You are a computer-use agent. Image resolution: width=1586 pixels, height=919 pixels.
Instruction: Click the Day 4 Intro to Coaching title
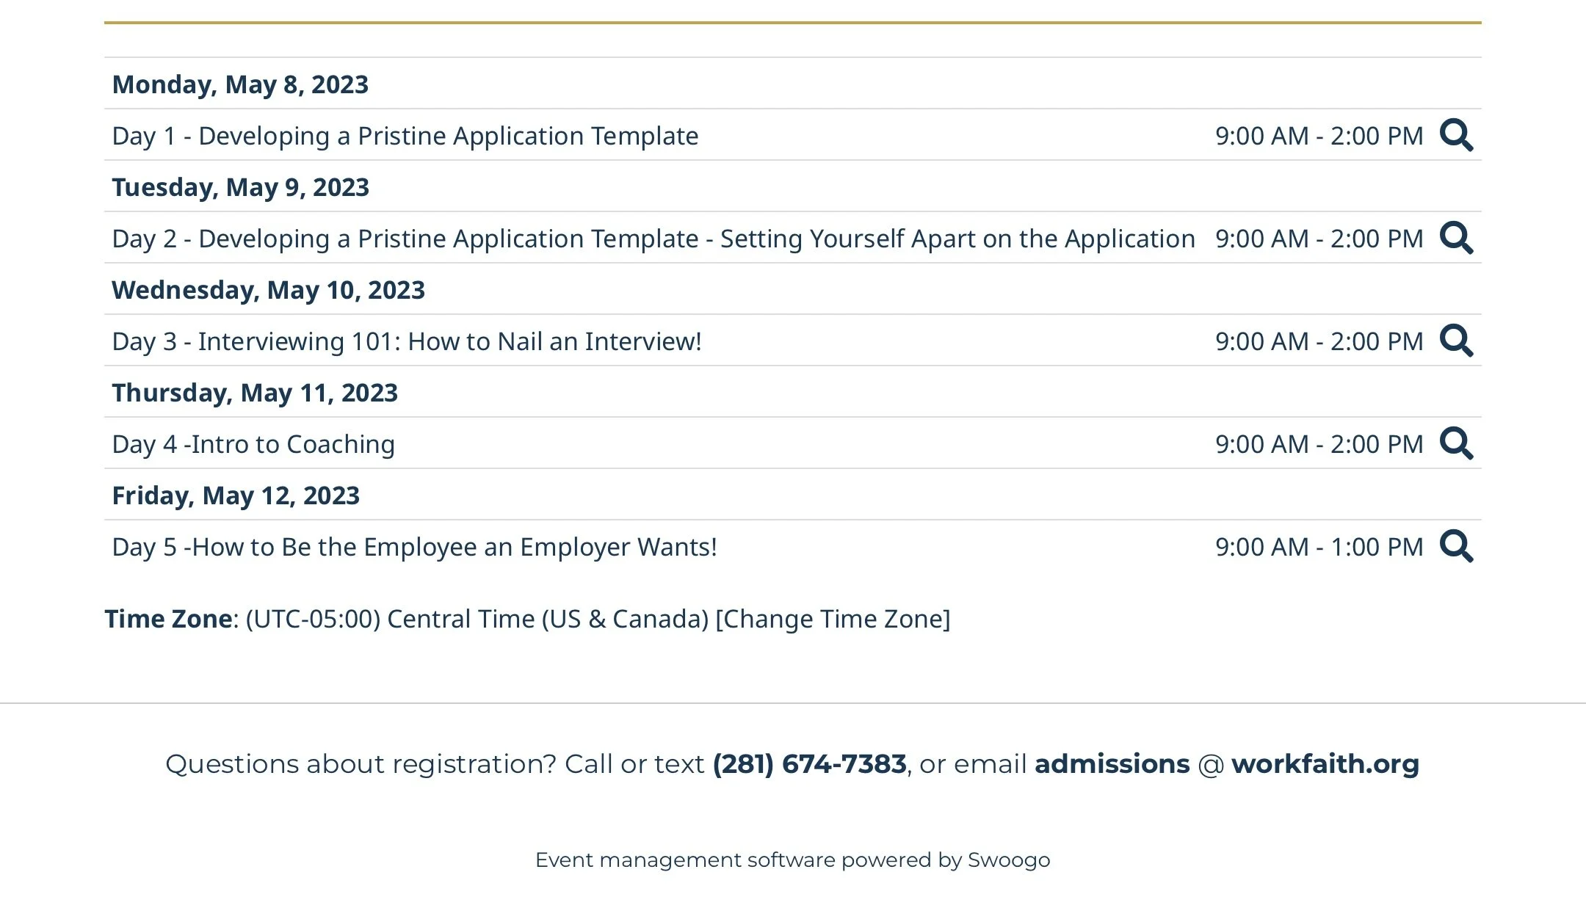point(253,444)
